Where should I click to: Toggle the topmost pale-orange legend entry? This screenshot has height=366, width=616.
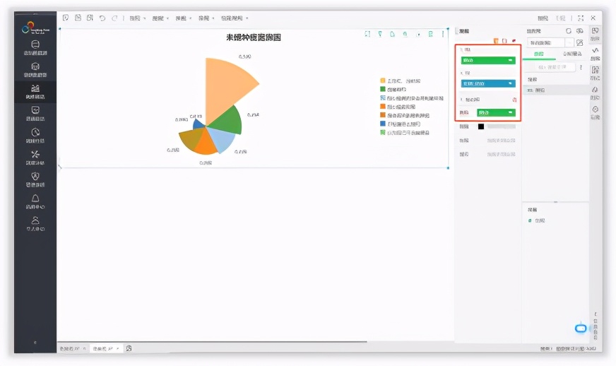tap(400, 81)
